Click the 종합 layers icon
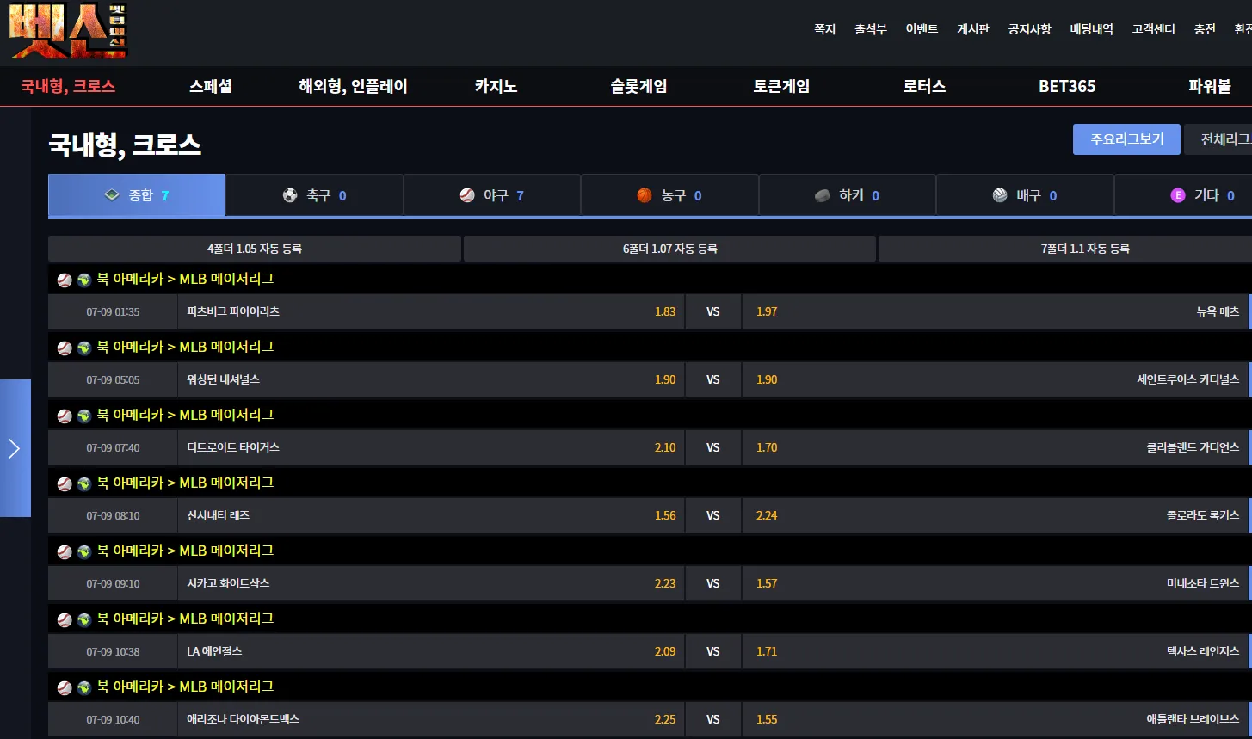 pos(112,195)
